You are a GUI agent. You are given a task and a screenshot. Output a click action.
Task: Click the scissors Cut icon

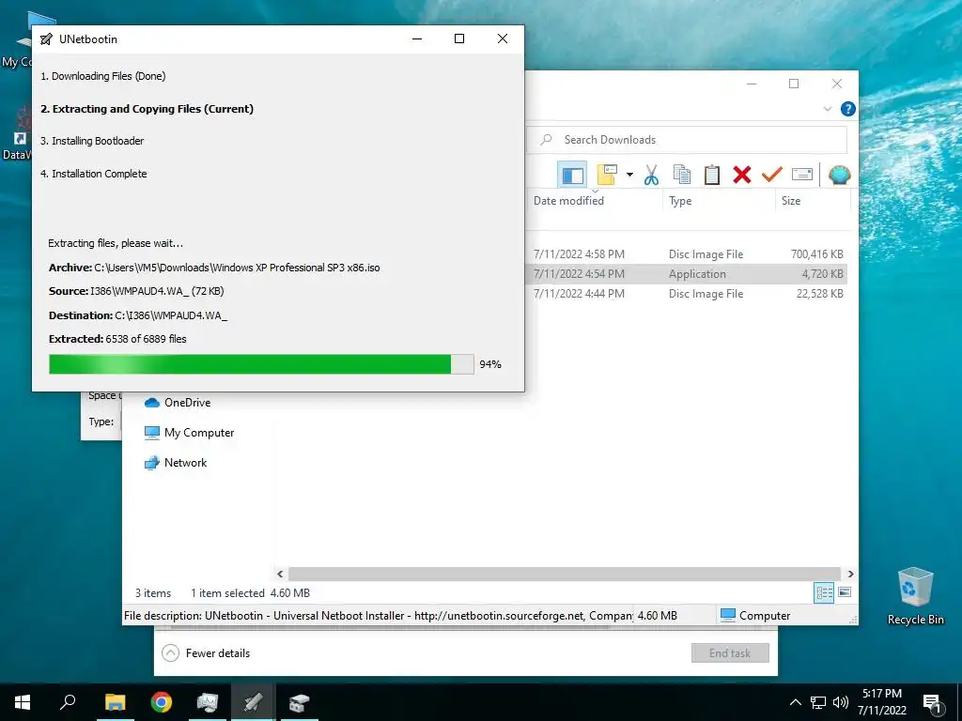point(652,175)
